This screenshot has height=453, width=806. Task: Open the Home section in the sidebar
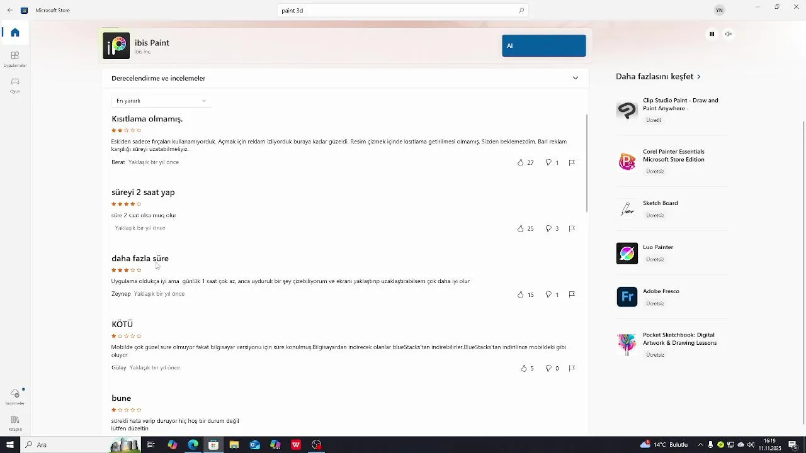(x=15, y=33)
